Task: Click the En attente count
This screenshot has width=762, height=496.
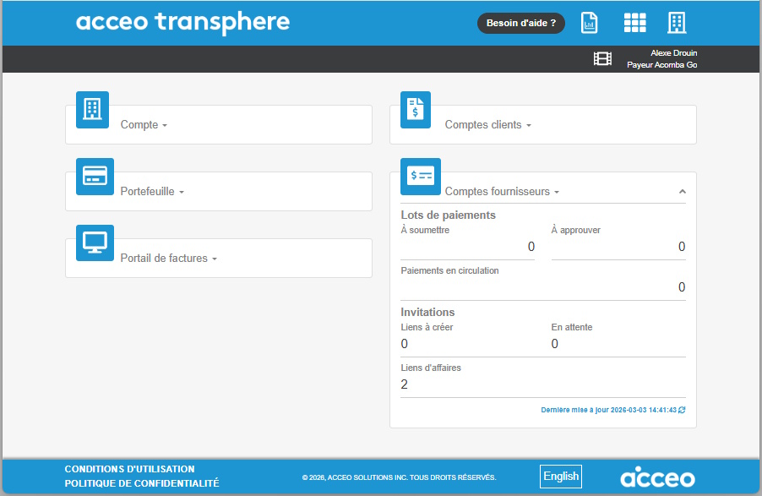Action: pos(554,344)
